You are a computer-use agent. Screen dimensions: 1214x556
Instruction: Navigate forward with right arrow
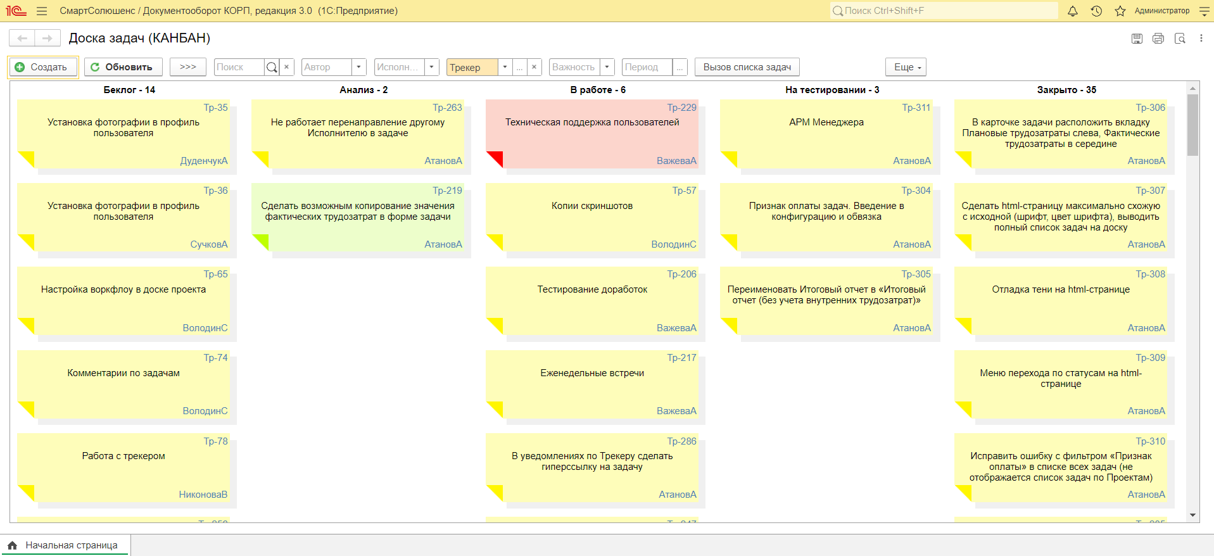click(47, 38)
